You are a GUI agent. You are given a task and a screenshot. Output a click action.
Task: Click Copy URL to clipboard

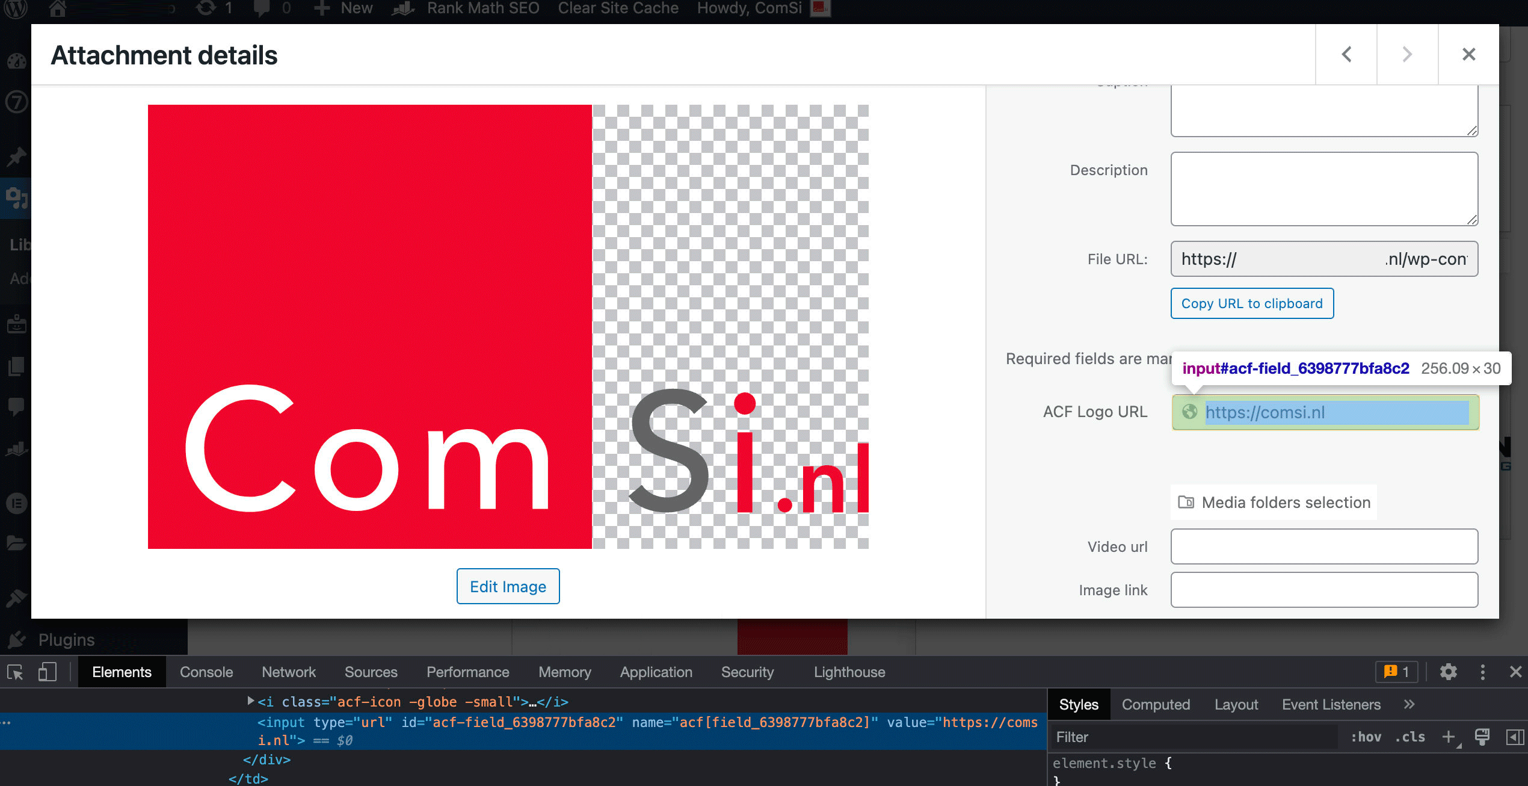(1252, 303)
